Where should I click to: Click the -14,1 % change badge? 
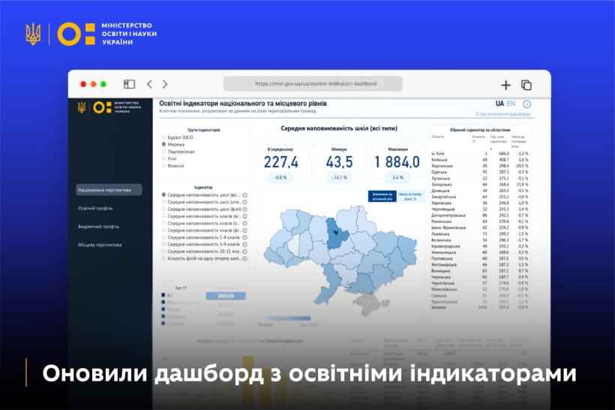pos(339,177)
